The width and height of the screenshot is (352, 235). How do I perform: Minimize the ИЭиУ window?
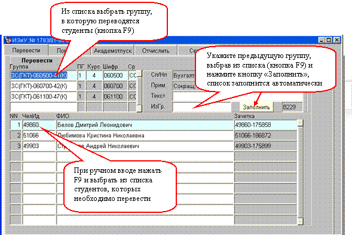pyautogui.click(x=322, y=40)
